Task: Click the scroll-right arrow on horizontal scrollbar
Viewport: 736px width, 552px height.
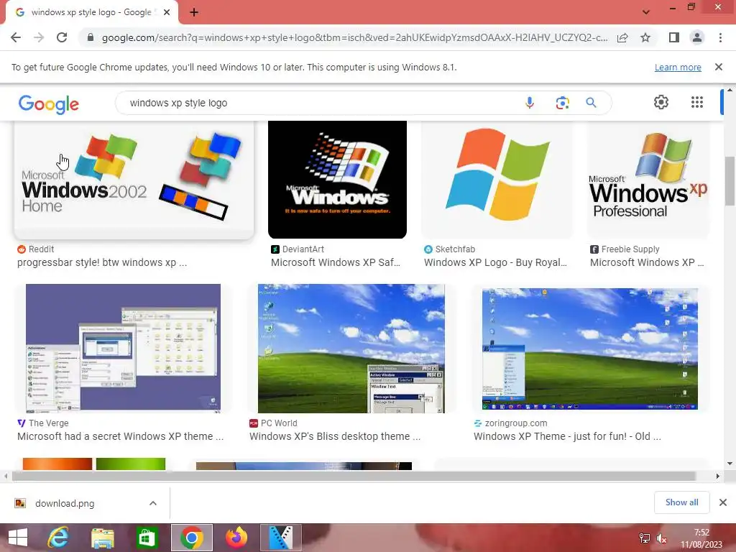Action: coord(718,476)
